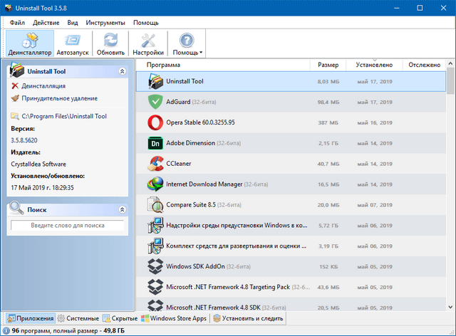Switch to the Windows Store Apps tab

tap(174, 318)
